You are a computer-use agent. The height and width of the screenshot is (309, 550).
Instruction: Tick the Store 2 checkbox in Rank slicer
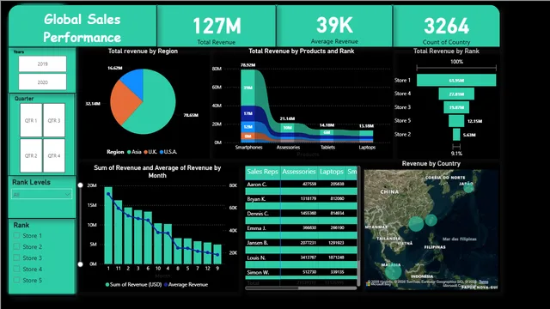pos(16,246)
